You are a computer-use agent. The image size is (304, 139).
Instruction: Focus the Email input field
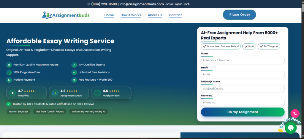[243, 74]
